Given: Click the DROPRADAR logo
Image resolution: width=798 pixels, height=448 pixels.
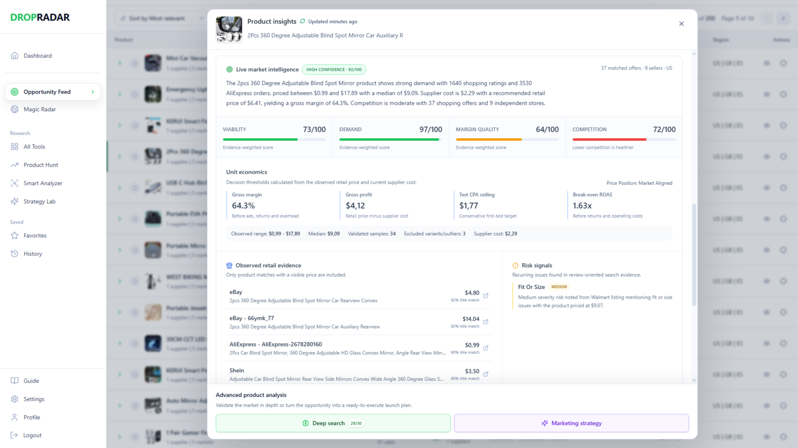Looking at the screenshot, I should pos(40,17).
